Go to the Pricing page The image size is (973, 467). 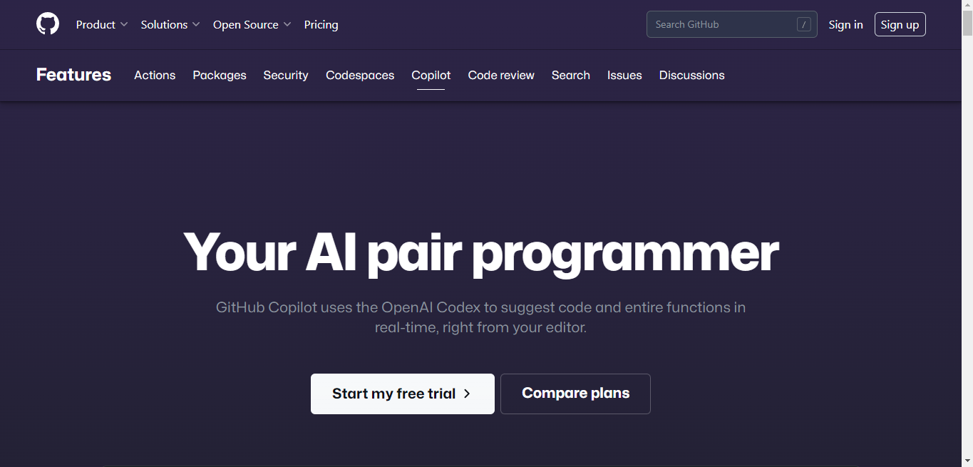pos(321,24)
